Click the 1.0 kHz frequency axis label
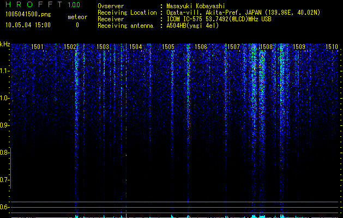 [x=4, y=98]
